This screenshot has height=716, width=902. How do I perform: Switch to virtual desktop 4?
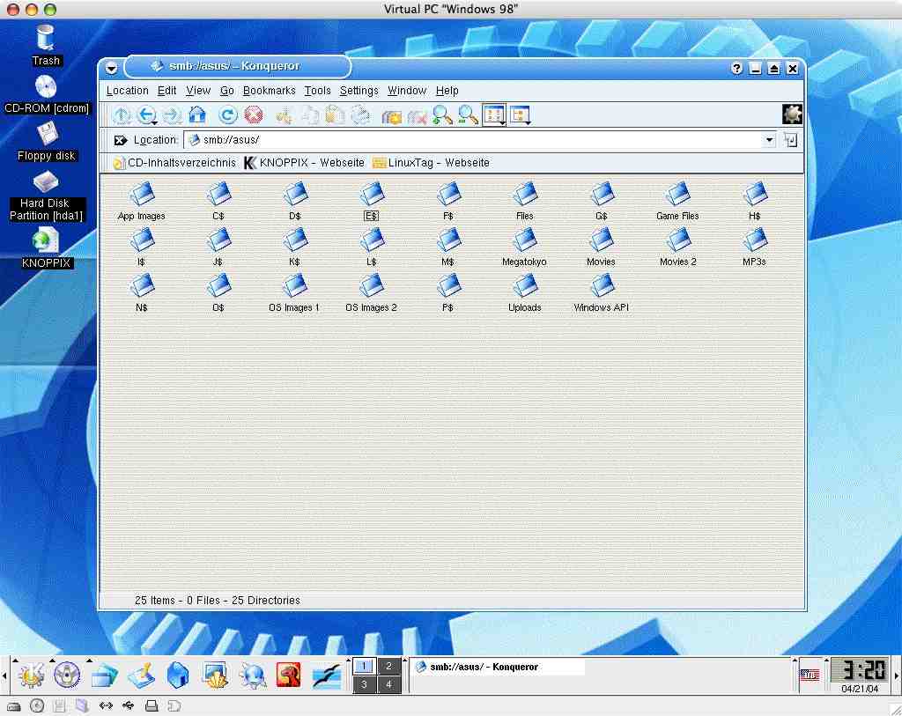click(388, 684)
